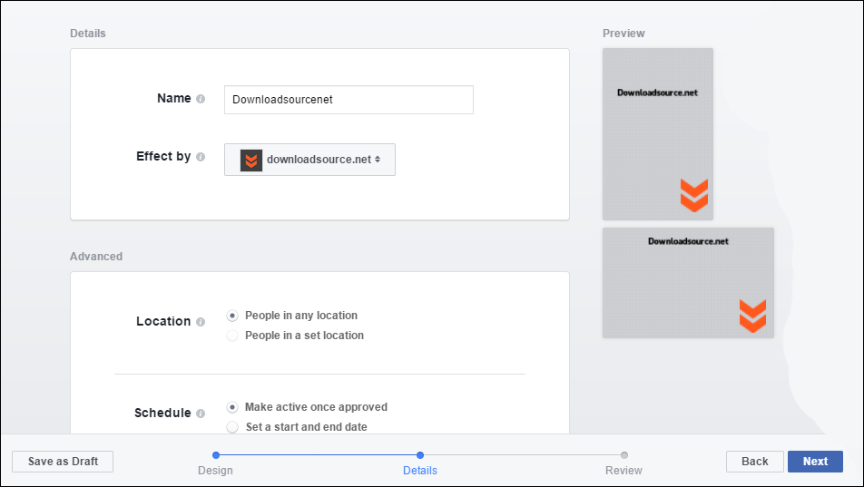Image resolution: width=864 pixels, height=487 pixels.
Task: Click the Advanced section heading
Action: coord(96,257)
